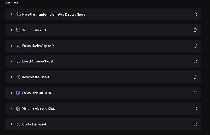Screen dimensions: 210x135
Task: Refresh the Like @AlvaApp Tweet task
Action: click(195, 61)
